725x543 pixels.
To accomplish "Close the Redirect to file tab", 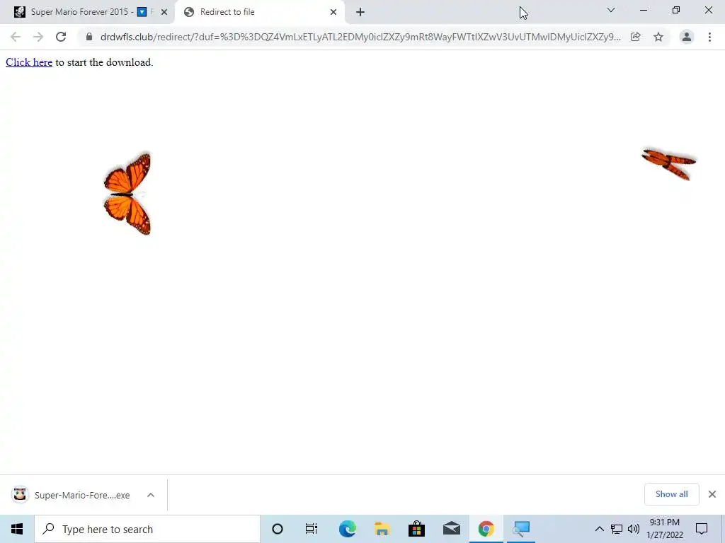I will 333,12.
